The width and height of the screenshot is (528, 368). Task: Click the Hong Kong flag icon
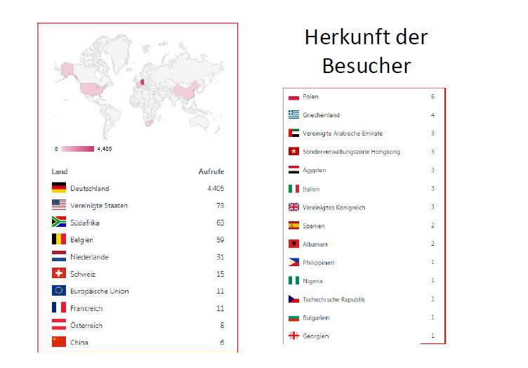click(x=293, y=151)
